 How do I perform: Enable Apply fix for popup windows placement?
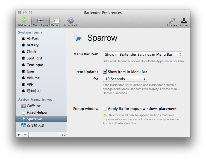click(x=105, y=109)
